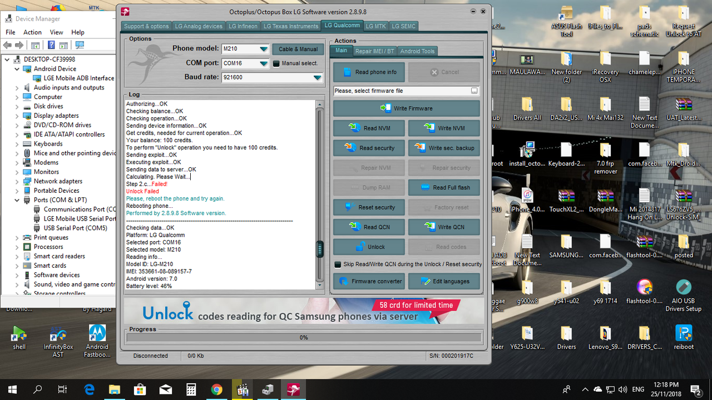Open Calculator from taskbar

tap(191, 389)
